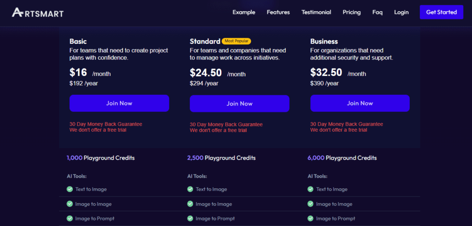Go to the Features section
The width and height of the screenshot is (472, 226).
(x=278, y=12)
